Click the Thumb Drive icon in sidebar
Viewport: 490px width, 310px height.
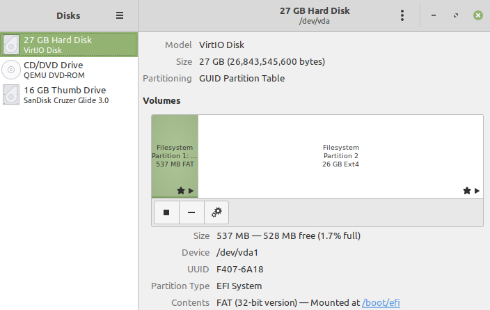(11, 95)
